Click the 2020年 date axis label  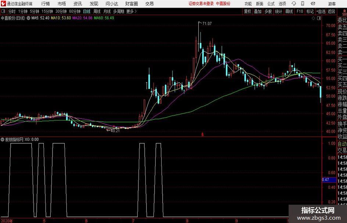pyautogui.click(x=7, y=221)
